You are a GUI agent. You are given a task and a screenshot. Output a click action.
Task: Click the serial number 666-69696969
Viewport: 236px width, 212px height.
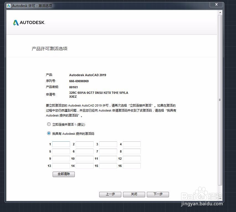point(79,81)
